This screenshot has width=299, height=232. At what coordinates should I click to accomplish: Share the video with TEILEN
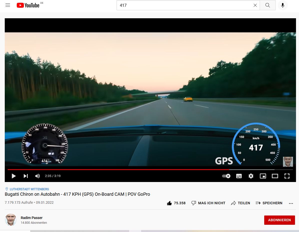click(240, 203)
